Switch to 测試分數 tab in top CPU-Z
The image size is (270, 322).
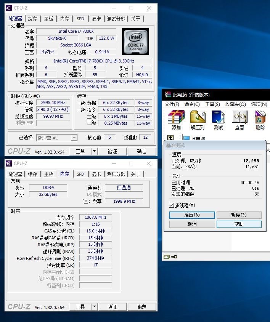pos(116,19)
